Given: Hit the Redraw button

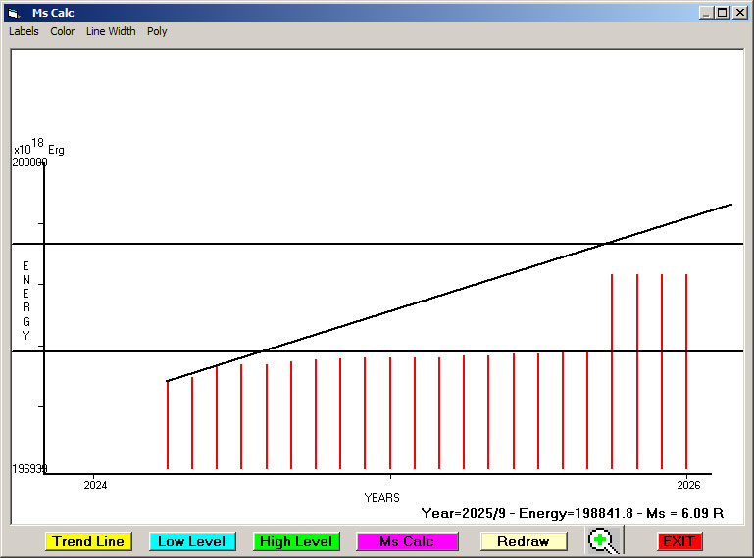Looking at the screenshot, I should click(523, 541).
